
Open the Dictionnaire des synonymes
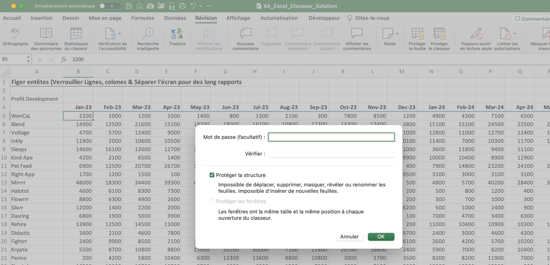(x=46, y=38)
